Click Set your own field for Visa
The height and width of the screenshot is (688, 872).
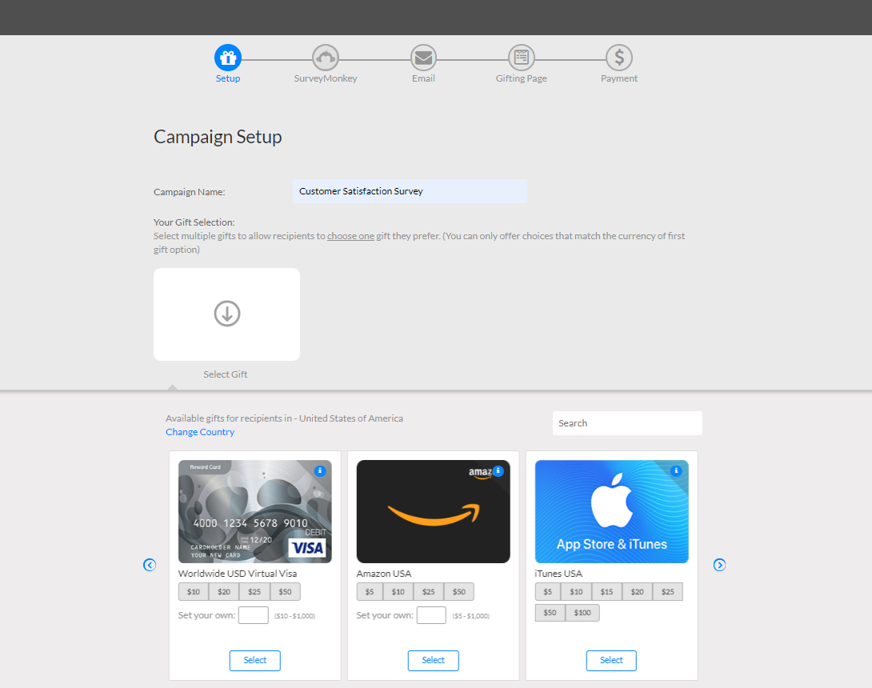(253, 615)
